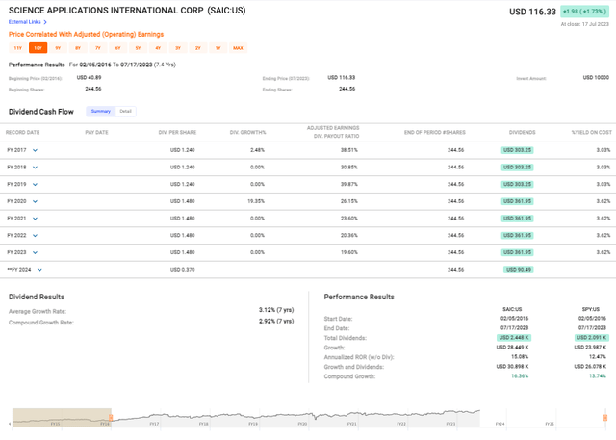The height and width of the screenshot is (440, 616).
Task: Click SPY compound growth value 13.74%
Action: point(598,376)
